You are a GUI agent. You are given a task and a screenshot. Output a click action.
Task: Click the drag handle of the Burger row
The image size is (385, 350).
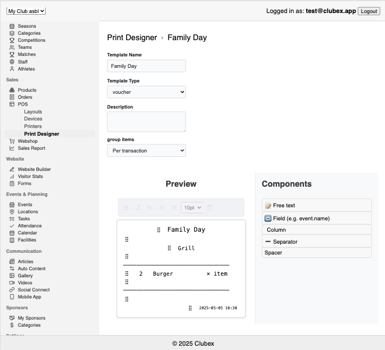[127, 273]
